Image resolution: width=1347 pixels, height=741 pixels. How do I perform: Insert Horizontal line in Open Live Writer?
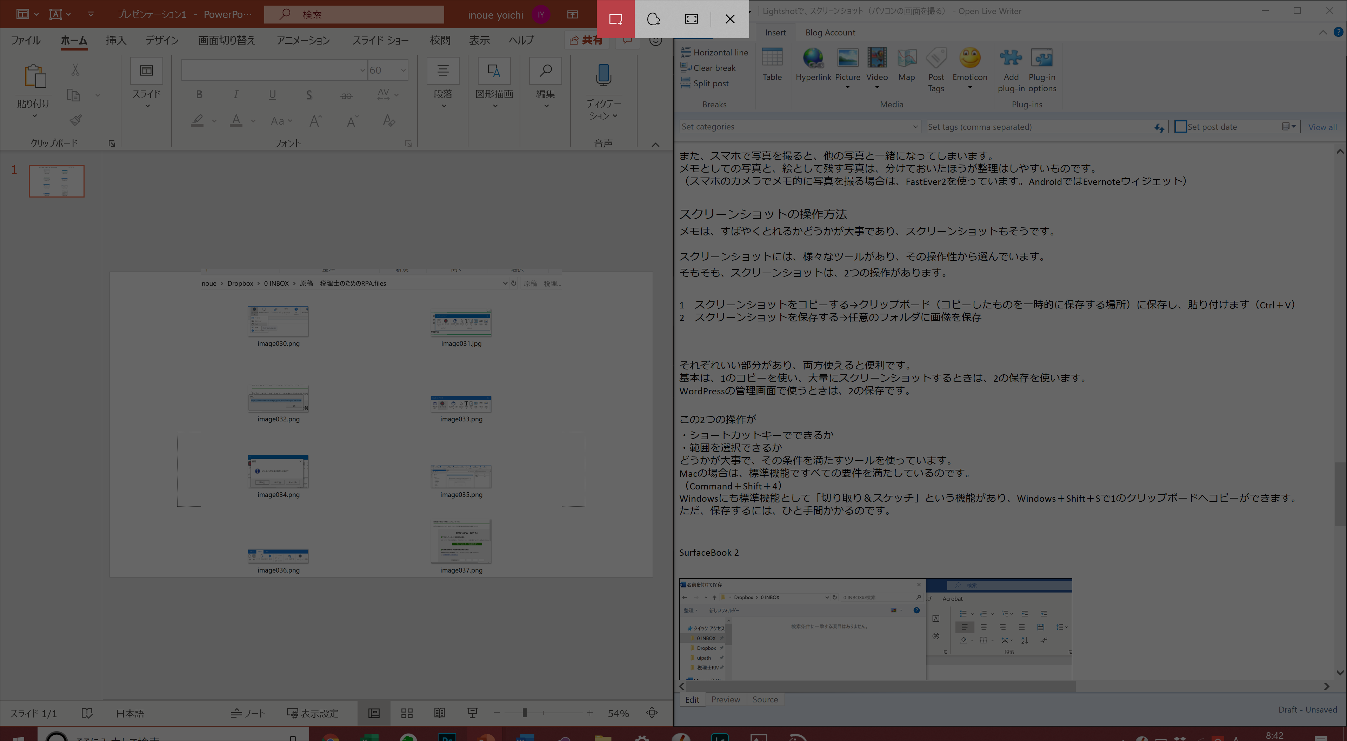coord(714,52)
